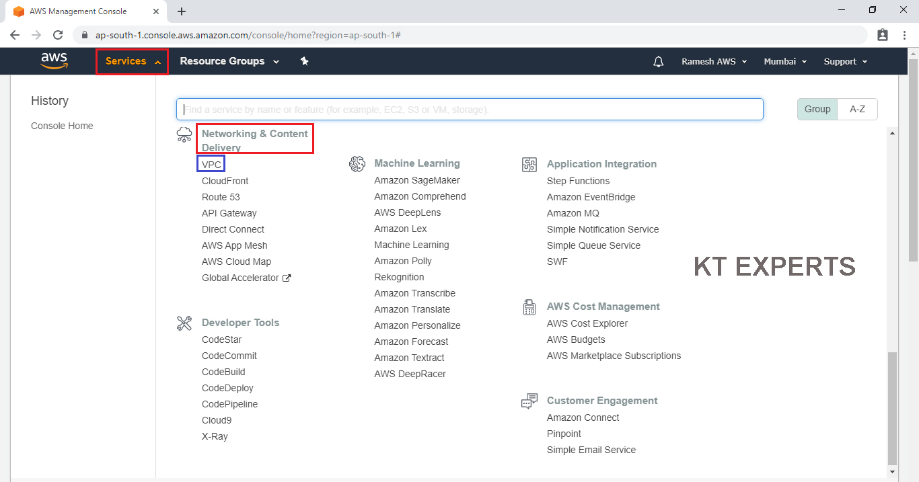The image size is (919, 482).
Task: Expand the Resource Groups dropdown
Action: 229,61
